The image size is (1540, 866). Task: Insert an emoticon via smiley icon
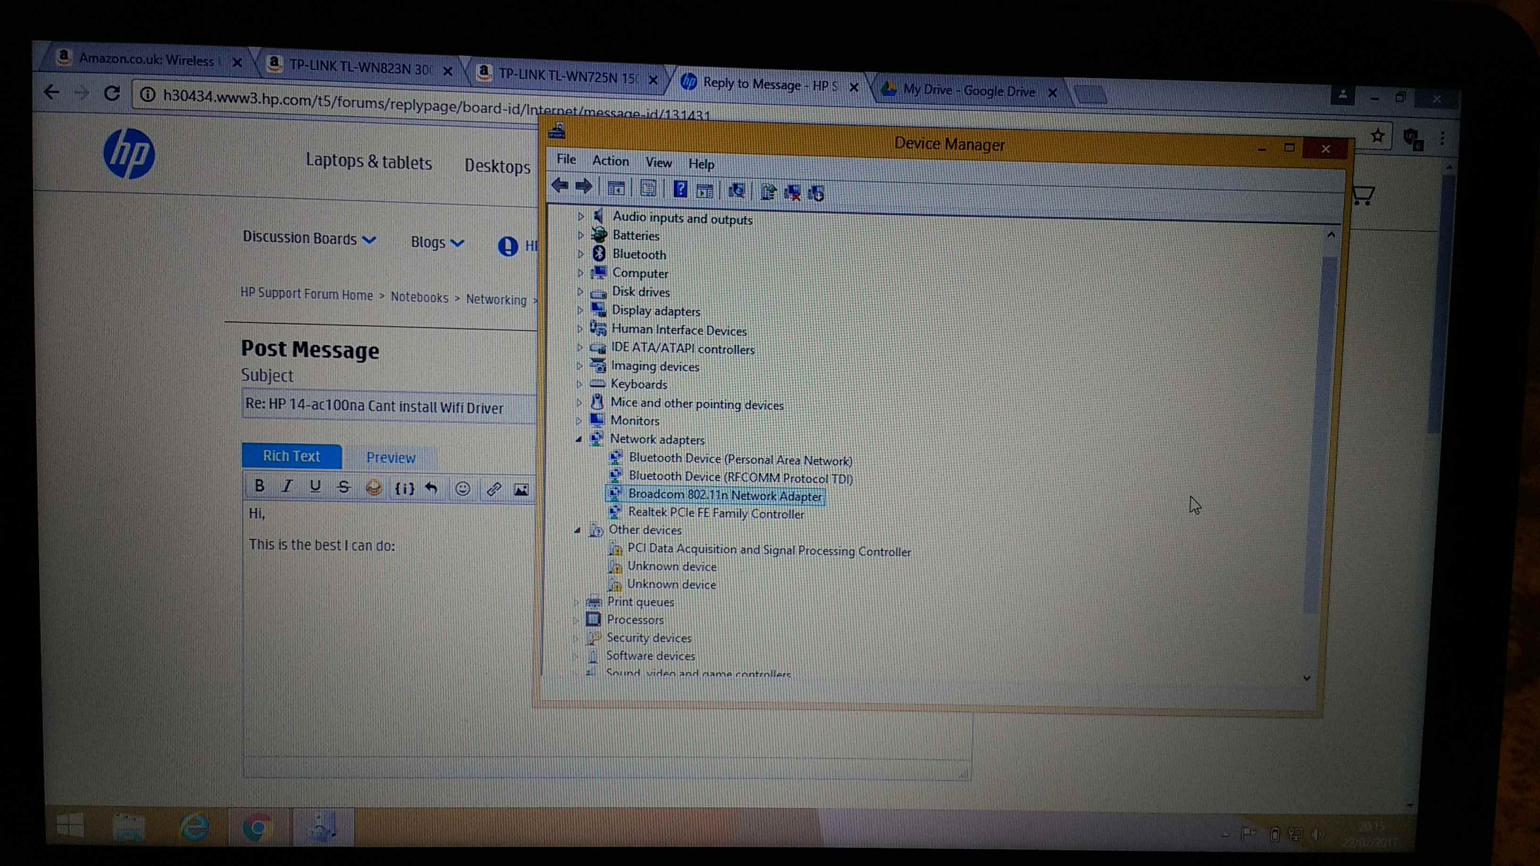pyautogui.click(x=462, y=489)
